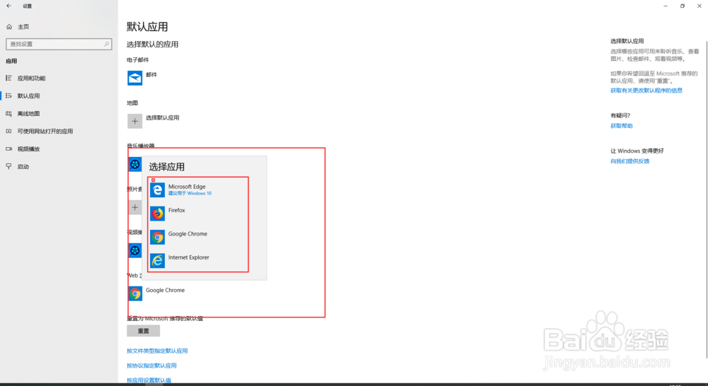Screen dimensions: 708x386
Task: Click the page scrollbar on right edge
Action: tap(706, 199)
